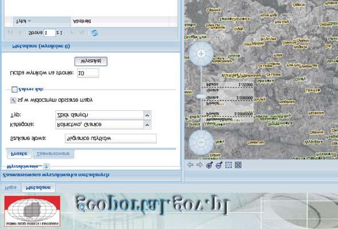This screenshot has height=229, width=338.
Task: Click the next map view arrow
Action: [x=199, y=165]
